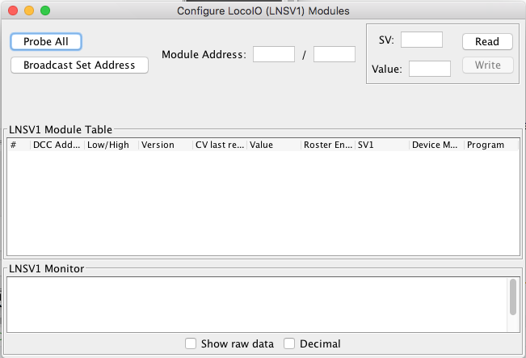Screen dimensions: 526x358
Task: Focus the SV input field
Action: pos(422,40)
